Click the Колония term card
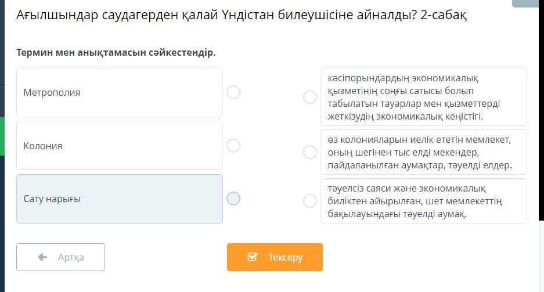This screenshot has width=544, height=292. point(120,146)
